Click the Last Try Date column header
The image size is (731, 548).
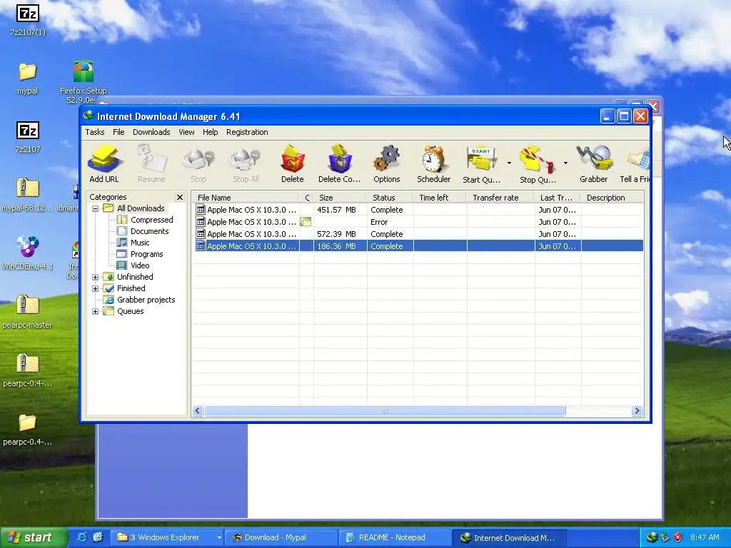pos(558,198)
